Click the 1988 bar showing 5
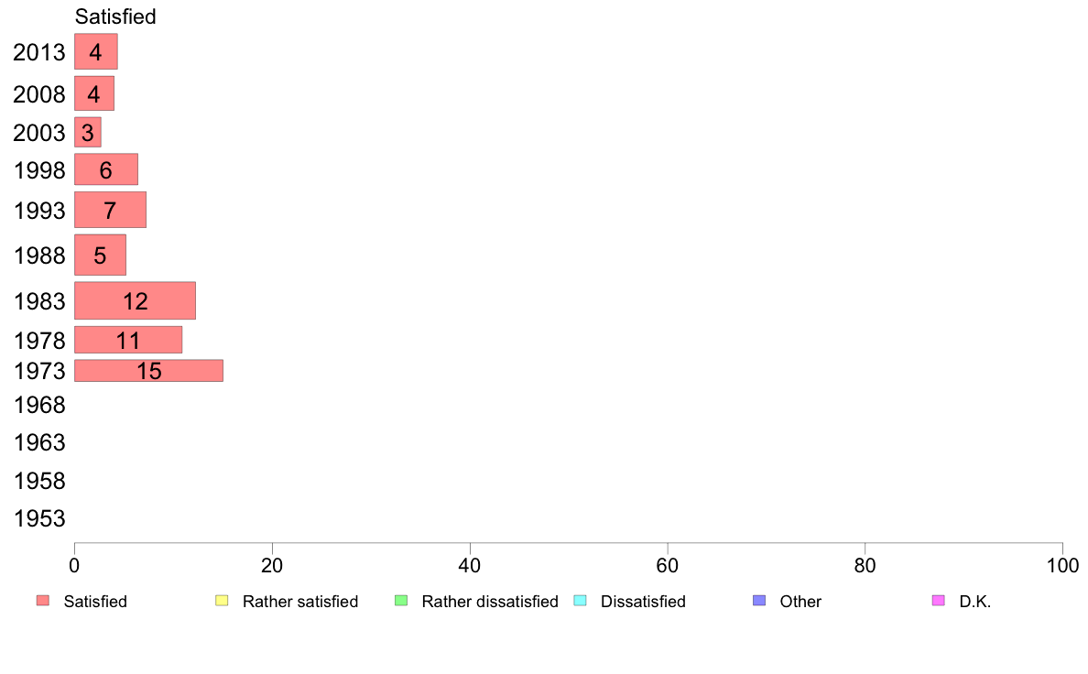 [100, 255]
